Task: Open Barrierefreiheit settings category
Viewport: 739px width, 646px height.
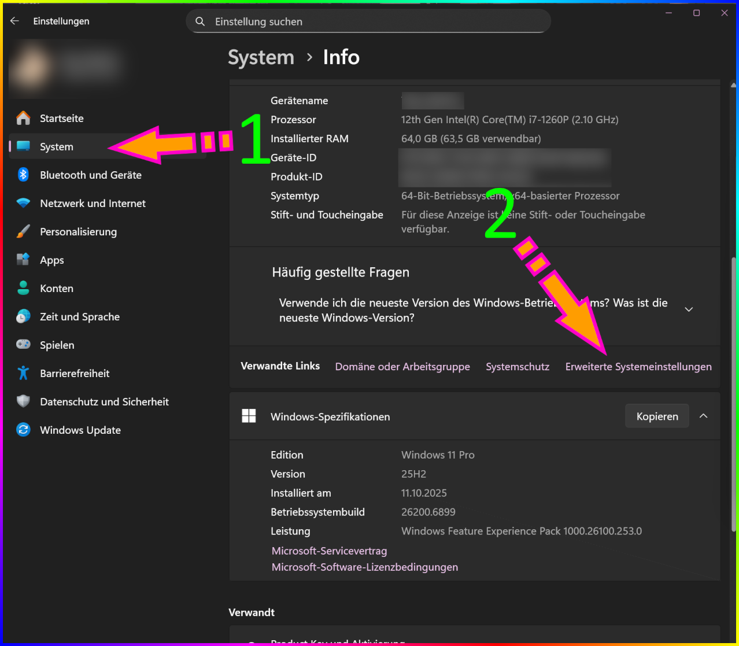Action: pyautogui.click(x=108, y=373)
